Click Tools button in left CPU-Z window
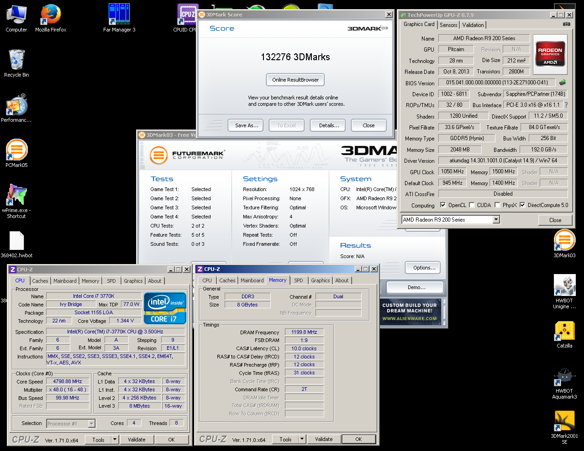 click(x=99, y=440)
